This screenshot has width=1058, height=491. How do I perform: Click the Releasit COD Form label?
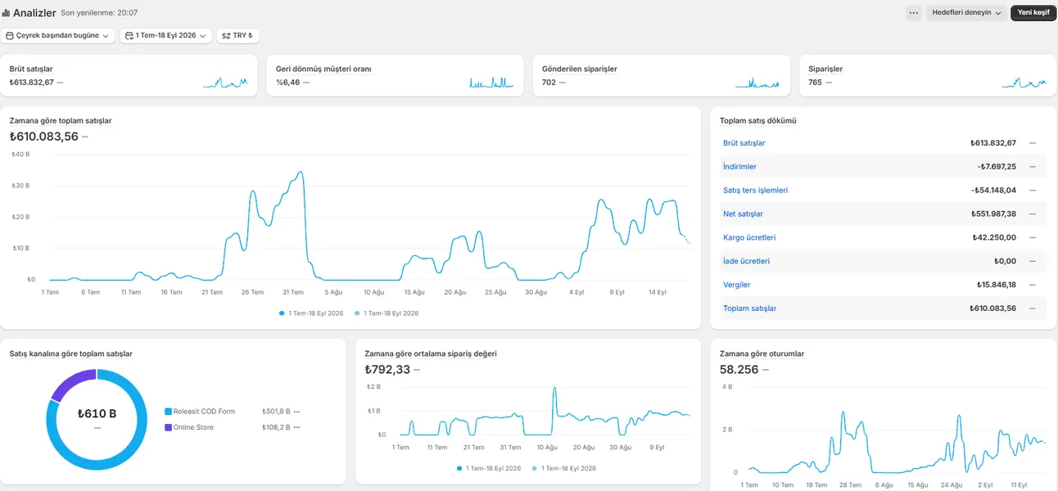click(204, 412)
